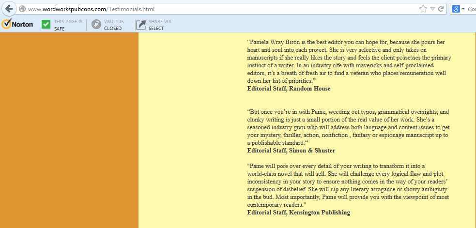Click the 'This Page Is Safe' label
The image size is (476, 228).
68,25
